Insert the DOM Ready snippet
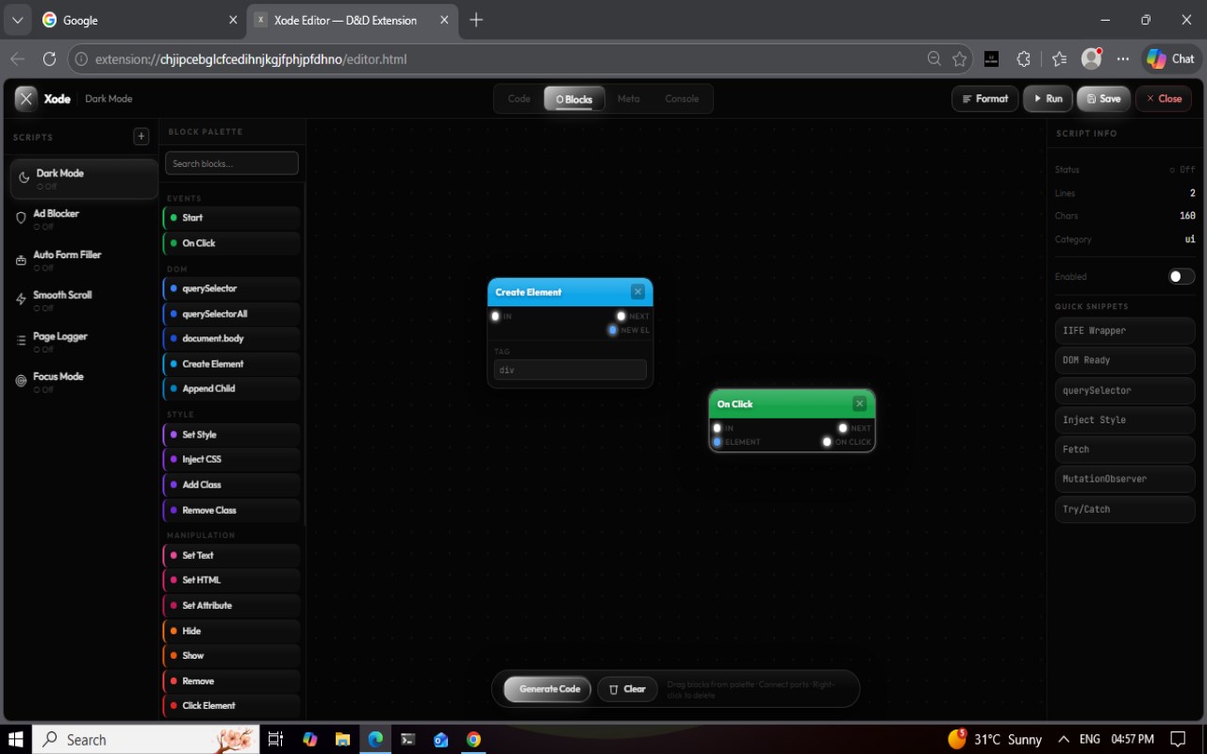 pos(1125,360)
